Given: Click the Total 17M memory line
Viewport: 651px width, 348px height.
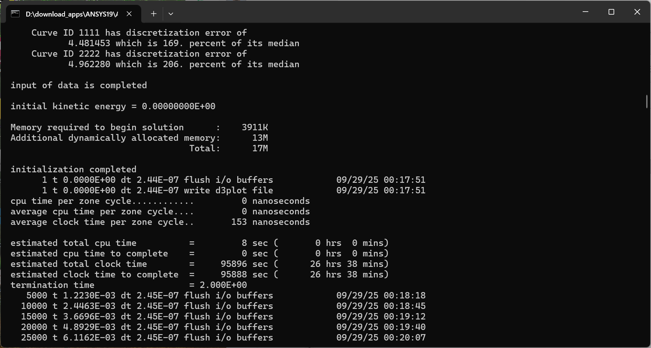Looking at the screenshot, I should [x=229, y=148].
